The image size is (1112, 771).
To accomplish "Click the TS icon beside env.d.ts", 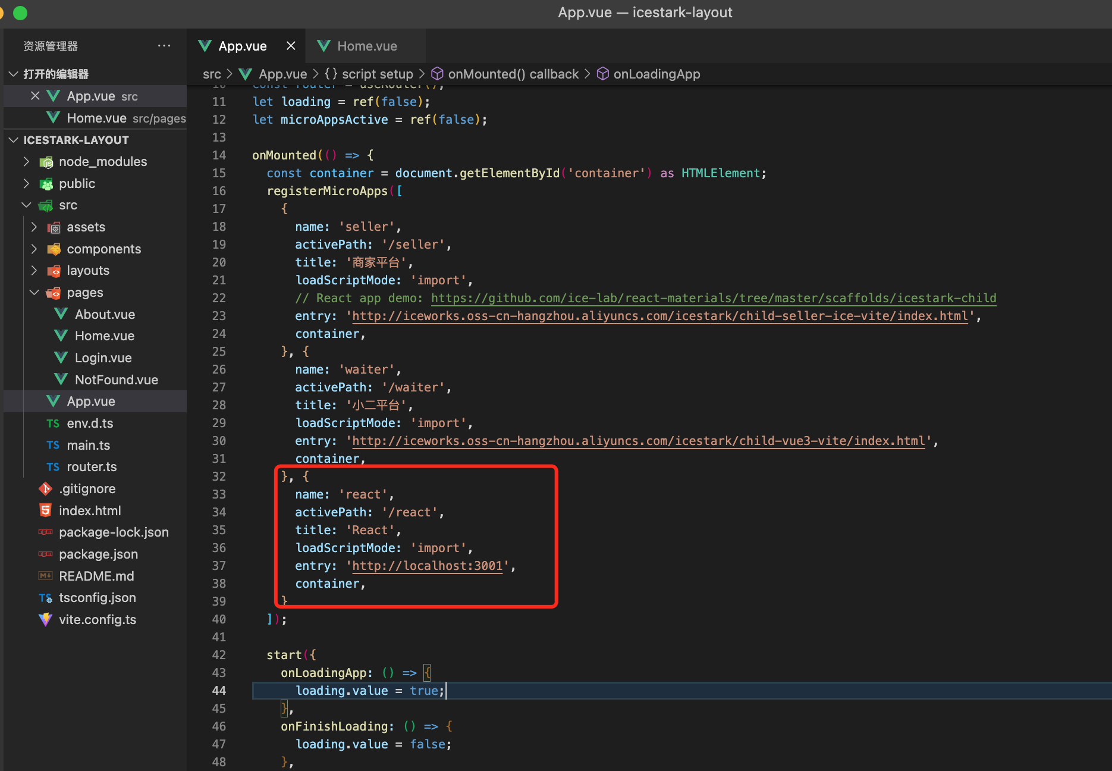I will pyautogui.click(x=53, y=424).
